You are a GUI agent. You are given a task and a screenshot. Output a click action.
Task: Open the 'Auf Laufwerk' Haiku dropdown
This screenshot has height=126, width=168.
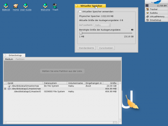[102, 25]
